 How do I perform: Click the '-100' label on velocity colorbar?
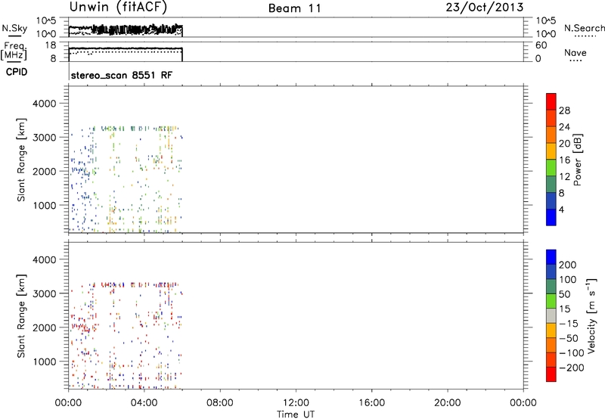[572, 353]
